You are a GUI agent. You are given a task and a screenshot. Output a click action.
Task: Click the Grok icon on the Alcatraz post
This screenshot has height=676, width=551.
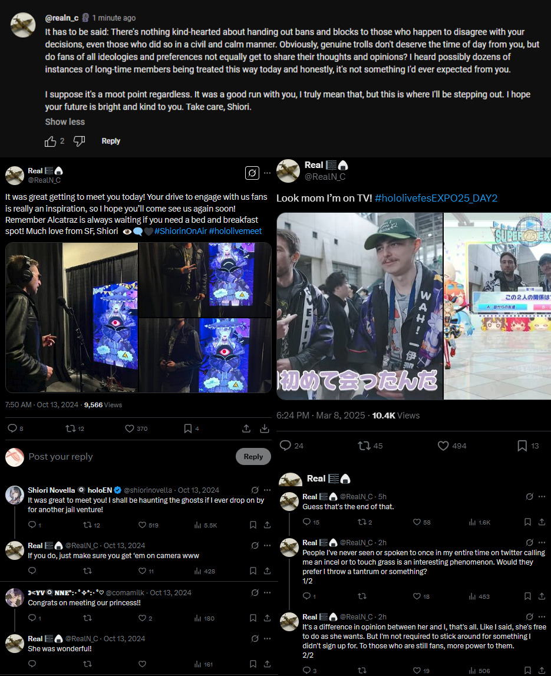[252, 173]
